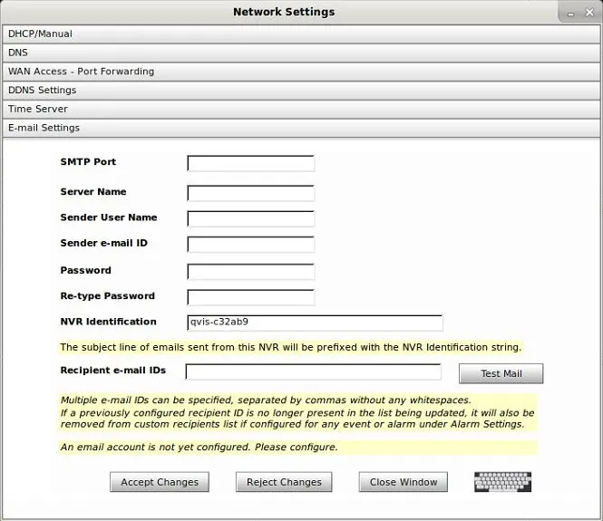Close Network Settings with the X icon
Screen dimensions: 603x521
pyautogui.click(x=589, y=13)
